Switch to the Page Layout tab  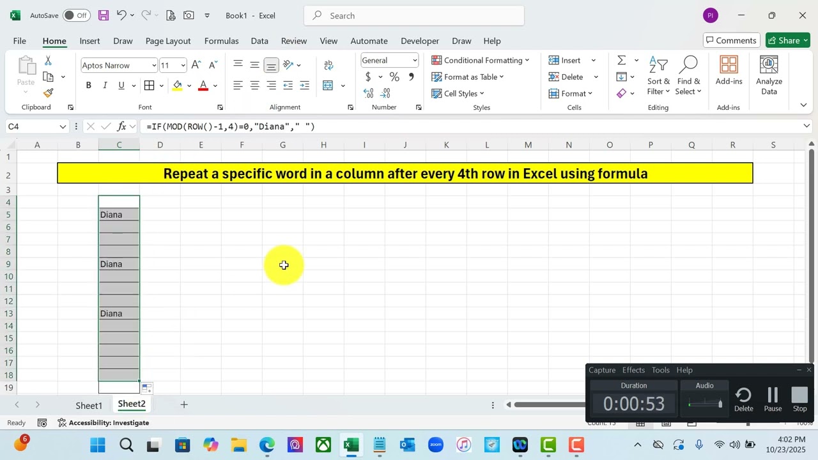168,40
